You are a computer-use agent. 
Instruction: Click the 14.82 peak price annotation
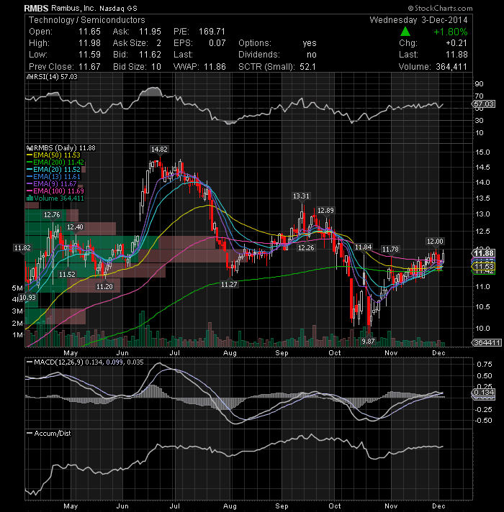159,150
